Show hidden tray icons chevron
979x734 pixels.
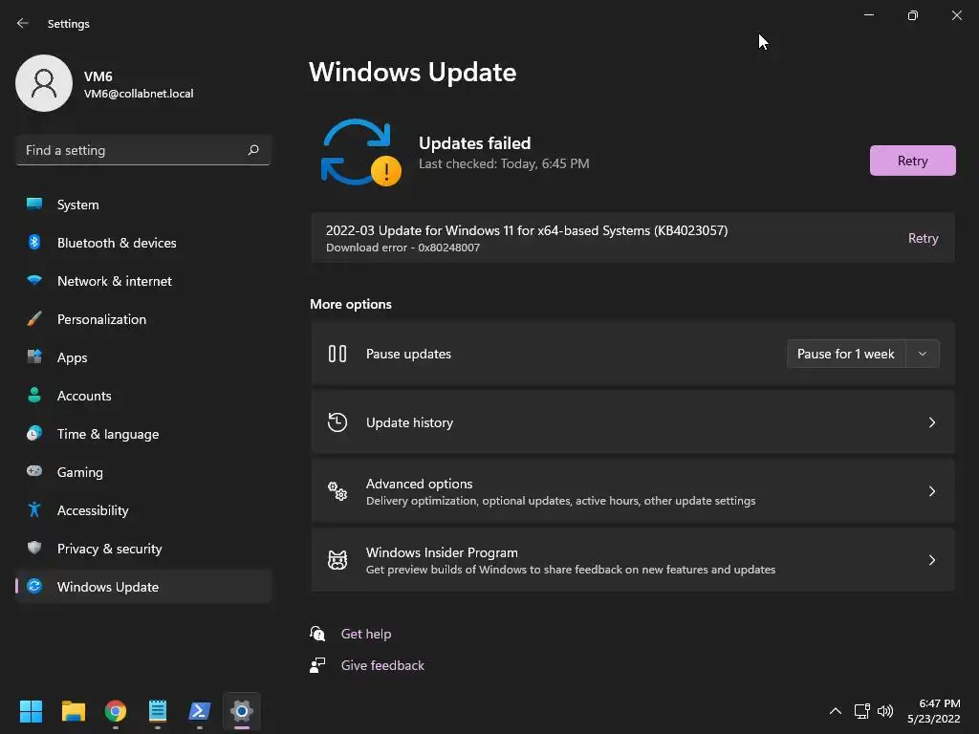coord(835,711)
